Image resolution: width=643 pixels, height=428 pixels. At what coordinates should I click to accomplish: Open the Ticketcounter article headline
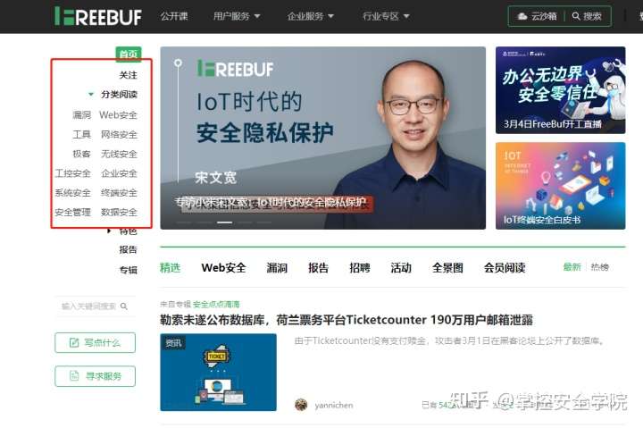tap(347, 320)
